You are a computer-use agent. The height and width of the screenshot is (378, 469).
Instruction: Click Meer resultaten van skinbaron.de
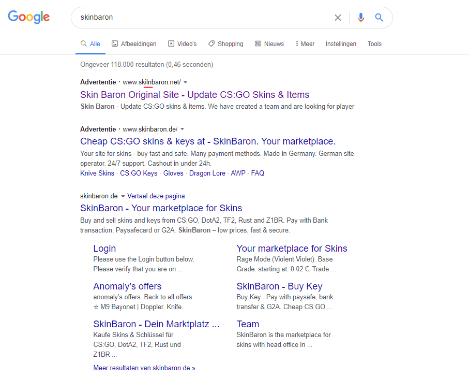pyautogui.click(x=144, y=368)
